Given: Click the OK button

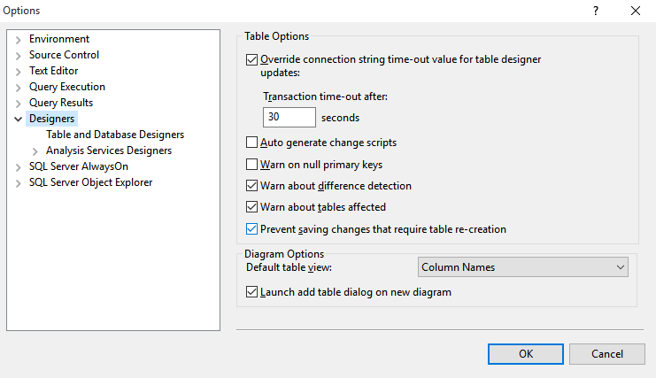Looking at the screenshot, I should pos(526,354).
